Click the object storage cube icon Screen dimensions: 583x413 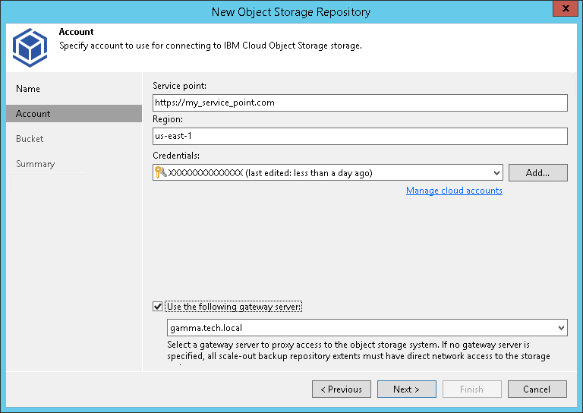click(30, 47)
